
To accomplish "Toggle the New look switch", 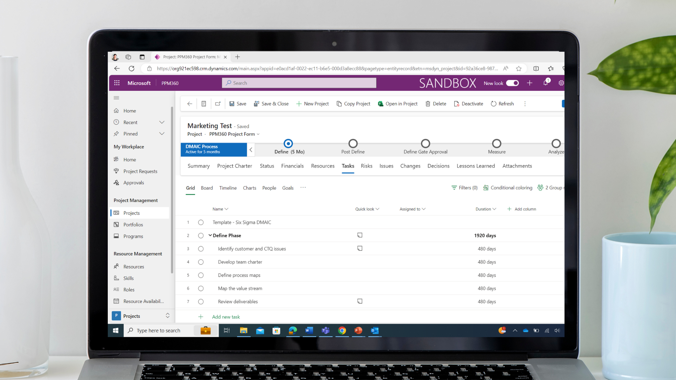I will pyautogui.click(x=512, y=83).
